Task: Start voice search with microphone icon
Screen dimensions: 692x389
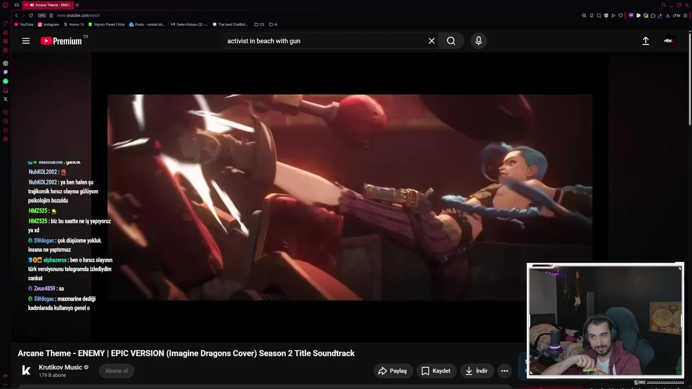Action: coord(478,41)
